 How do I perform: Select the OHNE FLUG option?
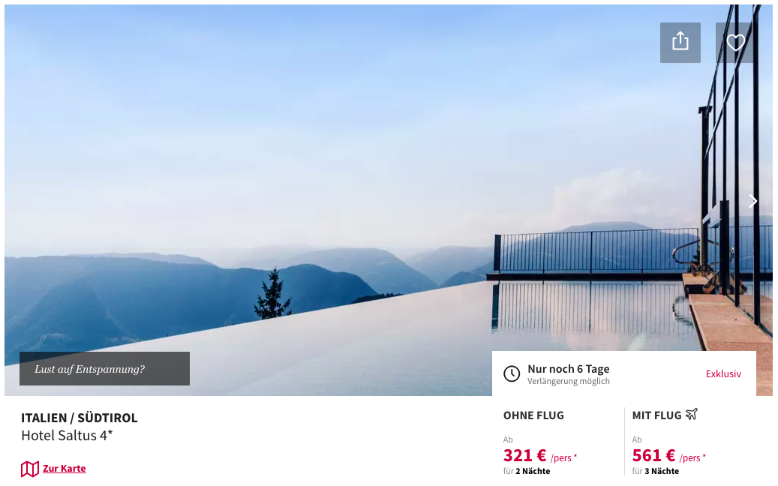(x=533, y=415)
